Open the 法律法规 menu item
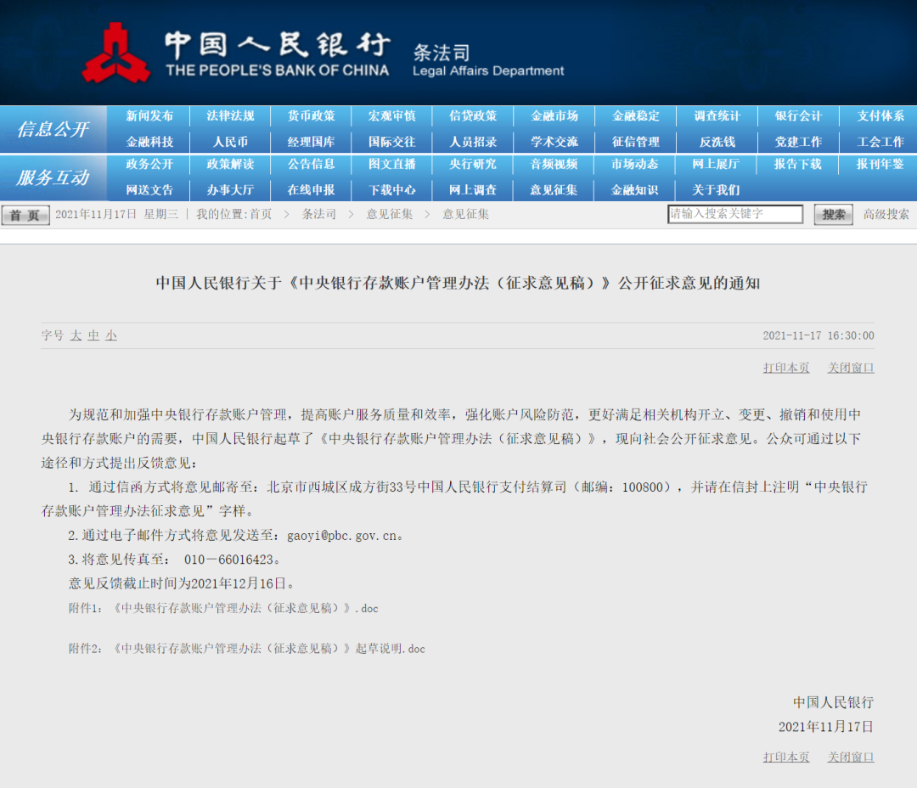This screenshot has height=788, width=917. [x=230, y=115]
